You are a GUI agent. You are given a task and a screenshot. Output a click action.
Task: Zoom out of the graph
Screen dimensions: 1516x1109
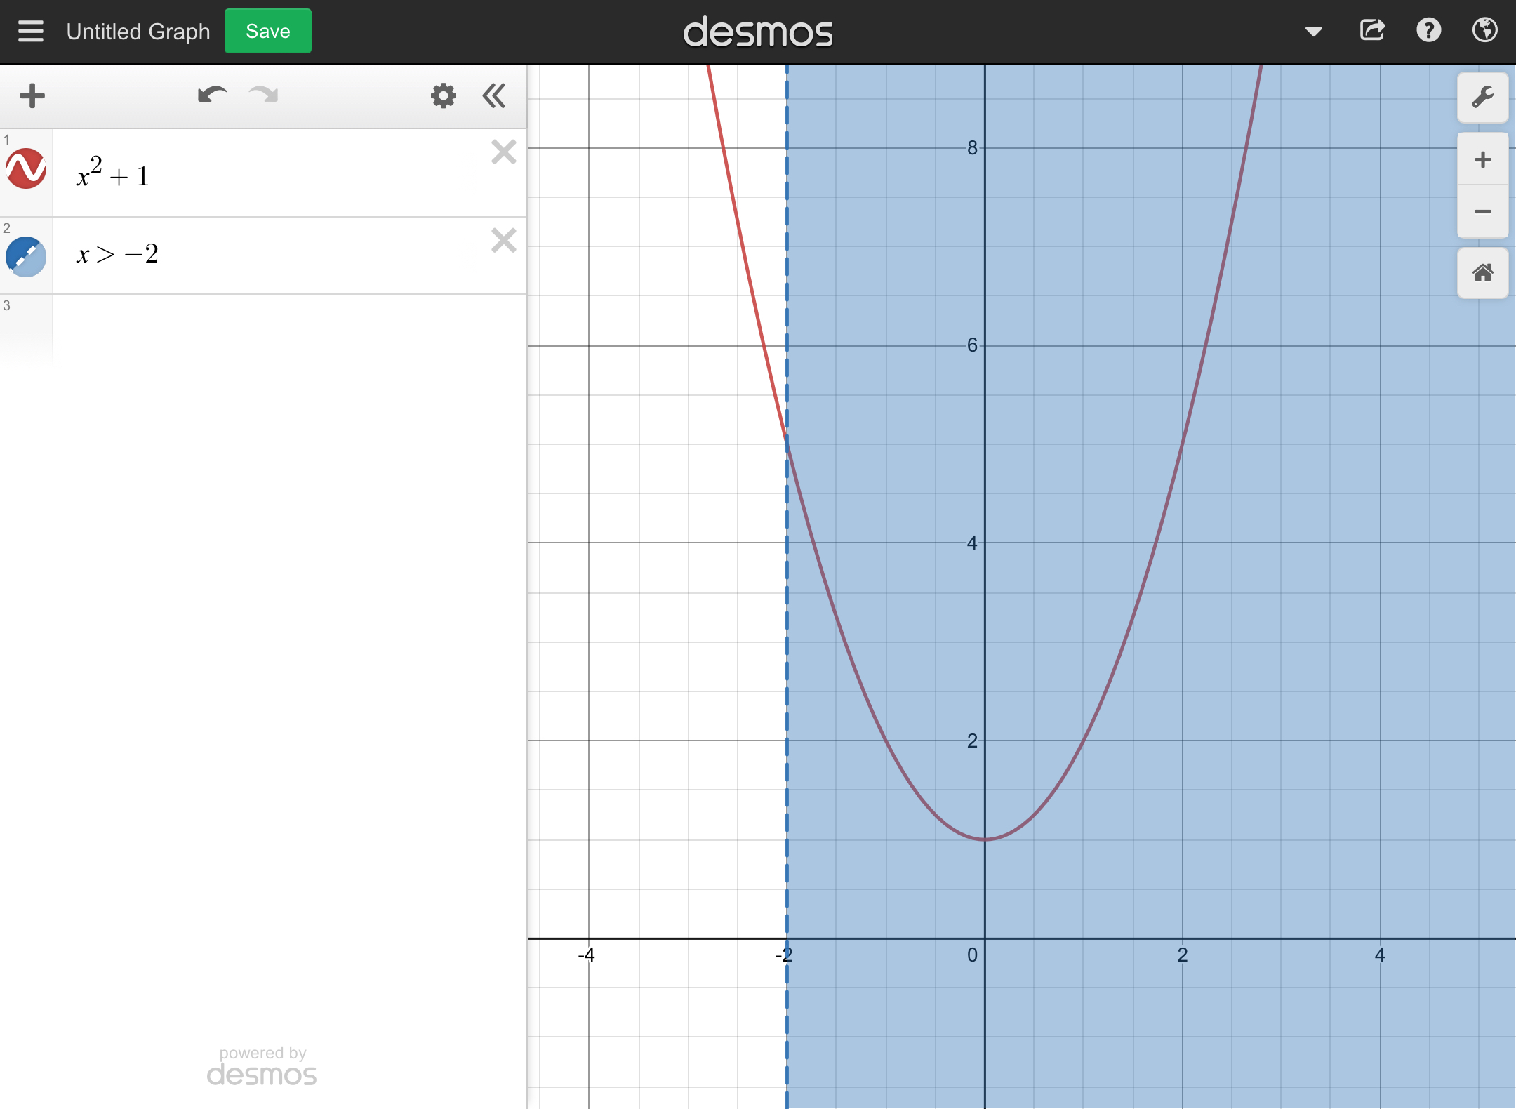(x=1482, y=211)
